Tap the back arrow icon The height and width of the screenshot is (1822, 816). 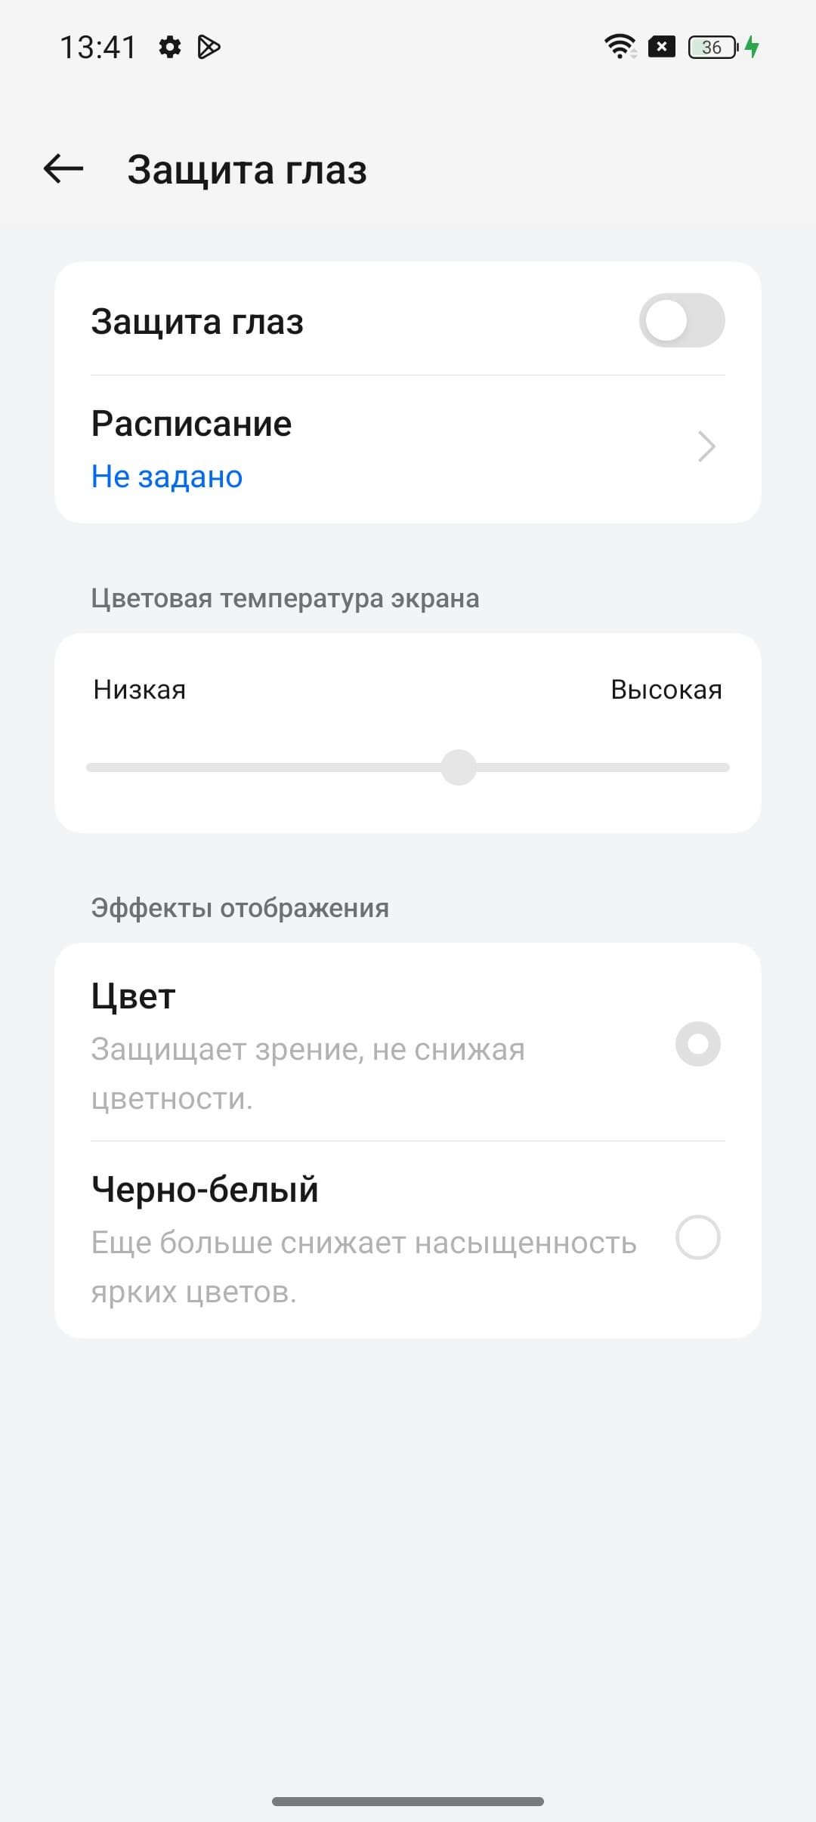63,168
